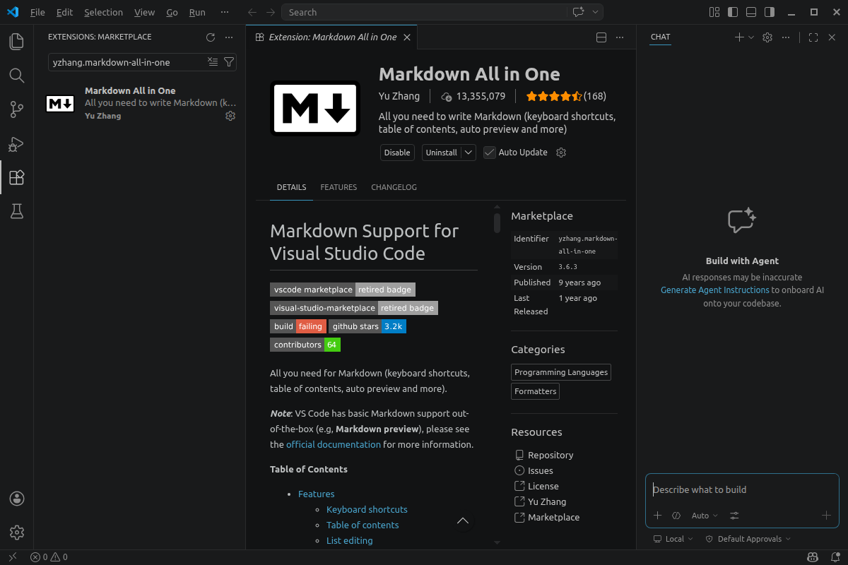Image resolution: width=848 pixels, height=565 pixels.
Task: Click the rating stars for the extension
Action: (554, 96)
